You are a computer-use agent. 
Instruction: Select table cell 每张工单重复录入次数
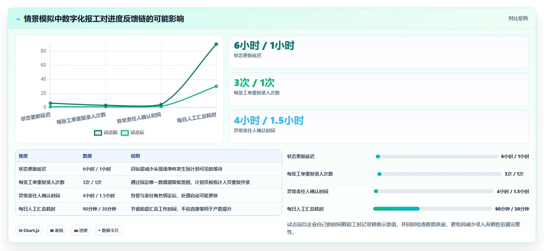click(x=42, y=182)
